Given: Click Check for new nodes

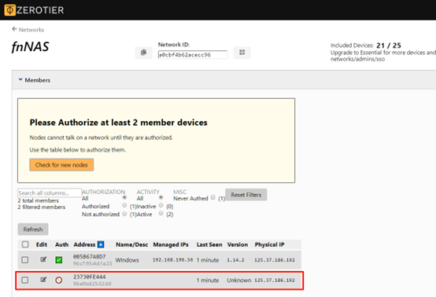Looking at the screenshot, I should pyautogui.click(x=61, y=165).
